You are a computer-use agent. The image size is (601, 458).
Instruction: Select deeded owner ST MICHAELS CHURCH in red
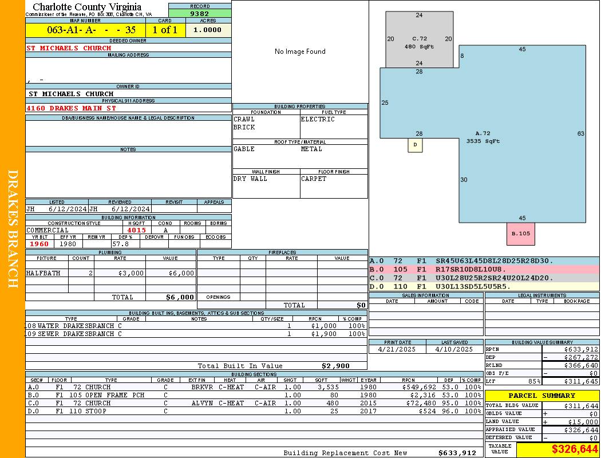click(x=69, y=48)
